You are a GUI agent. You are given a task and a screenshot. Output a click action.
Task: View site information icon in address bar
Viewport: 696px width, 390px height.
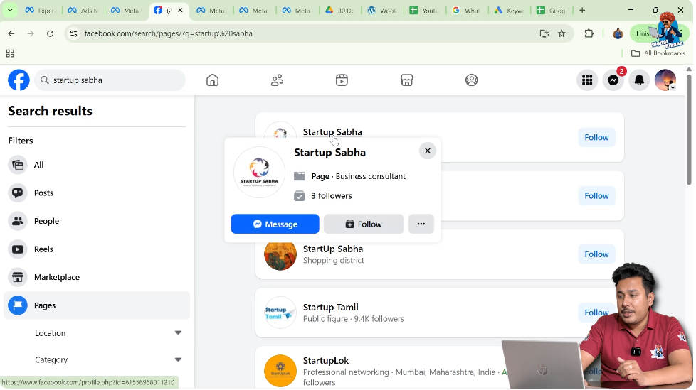click(74, 33)
